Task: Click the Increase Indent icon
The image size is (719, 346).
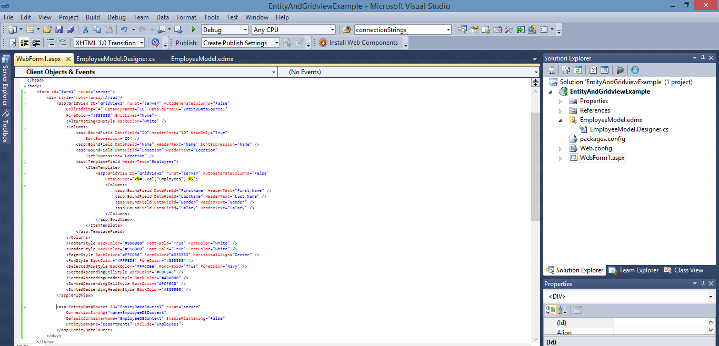Action: click(x=36, y=43)
